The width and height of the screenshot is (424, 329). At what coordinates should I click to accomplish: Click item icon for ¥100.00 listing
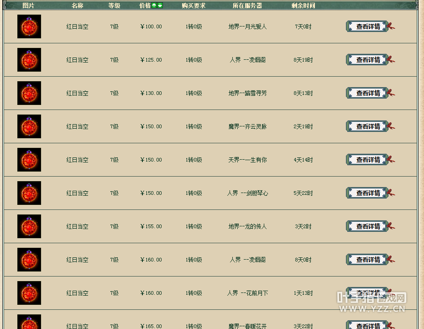tap(29, 26)
